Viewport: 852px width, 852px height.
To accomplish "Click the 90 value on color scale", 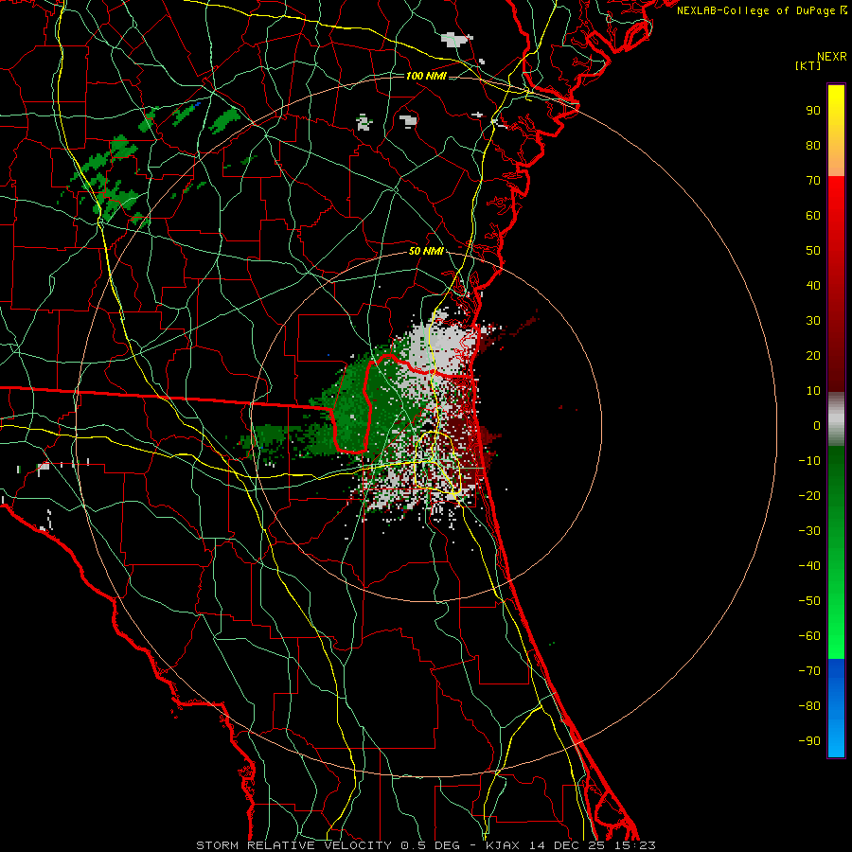I will click(813, 111).
